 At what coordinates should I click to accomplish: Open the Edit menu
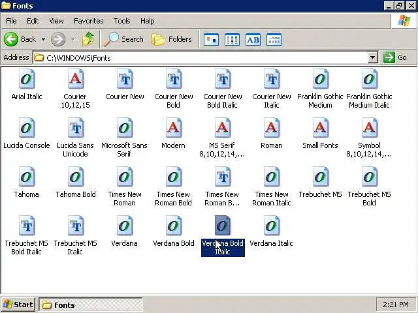tap(33, 21)
